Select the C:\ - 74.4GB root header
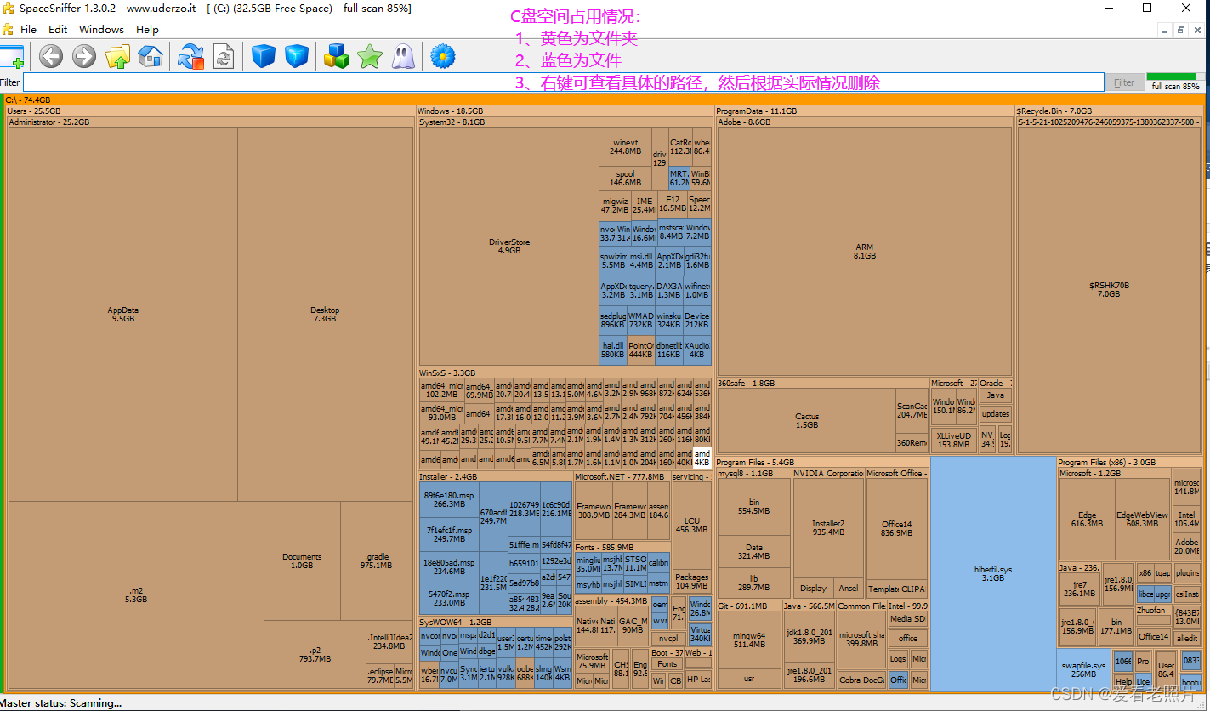 (x=604, y=100)
